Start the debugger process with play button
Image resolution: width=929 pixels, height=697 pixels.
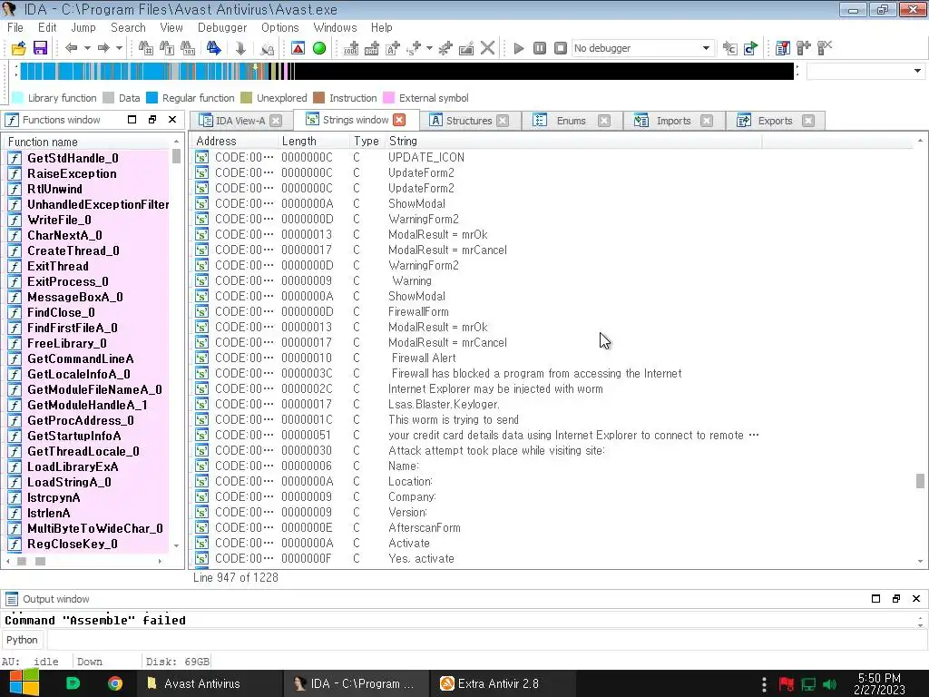(x=519, y=48)
